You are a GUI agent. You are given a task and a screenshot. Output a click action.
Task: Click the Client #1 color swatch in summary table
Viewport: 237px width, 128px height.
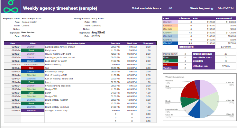tap(170, 22)
